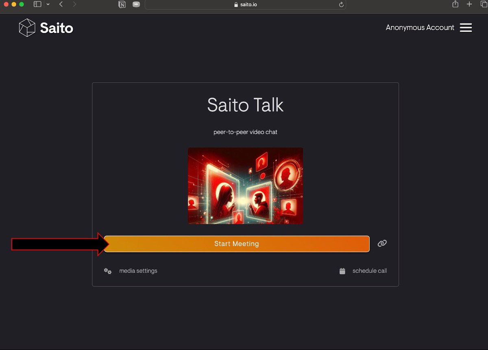Click the Saito Talk preview image
The width and height of the screenshot is (488, 350).
click(x=245, y=185)
